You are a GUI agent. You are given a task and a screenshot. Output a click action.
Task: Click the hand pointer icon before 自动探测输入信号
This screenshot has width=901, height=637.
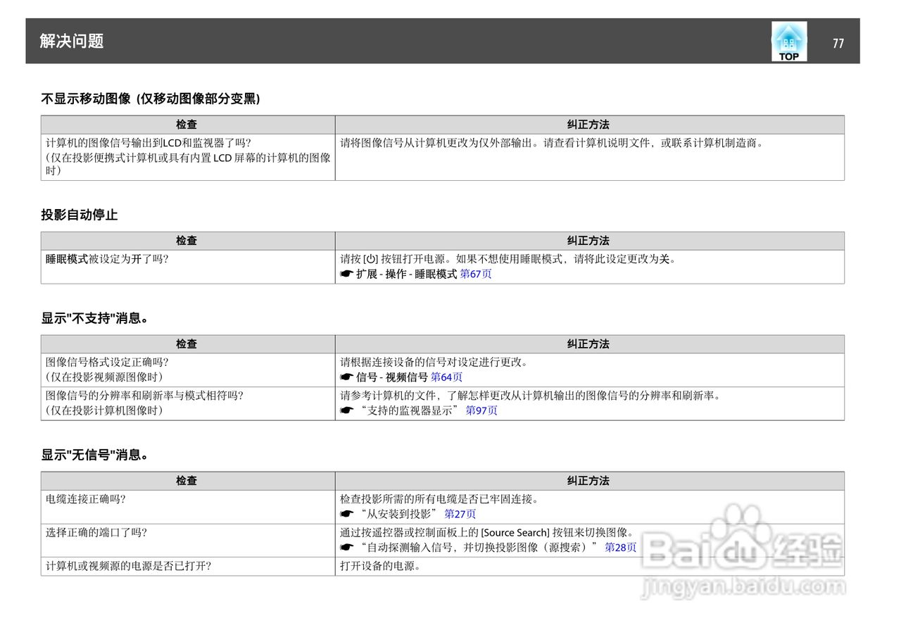[346, 547]
